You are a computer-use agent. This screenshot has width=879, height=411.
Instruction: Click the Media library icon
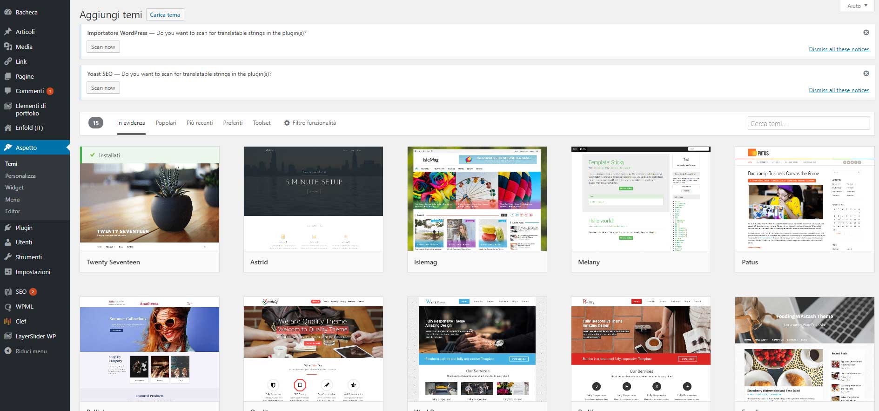tap(8, 47)
